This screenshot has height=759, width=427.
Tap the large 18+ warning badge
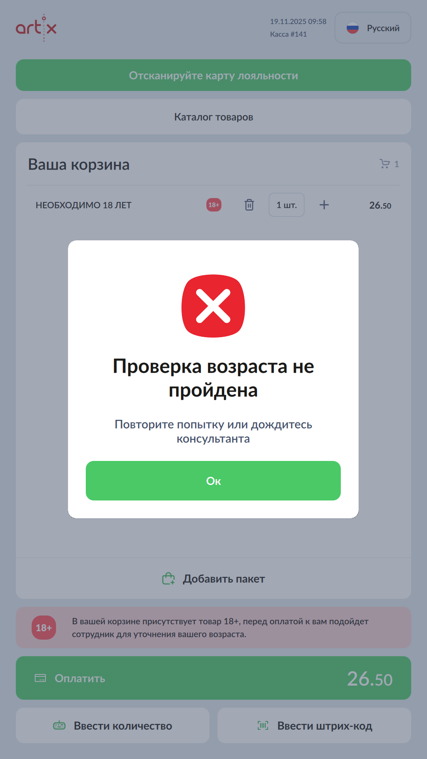coord(44,628)
